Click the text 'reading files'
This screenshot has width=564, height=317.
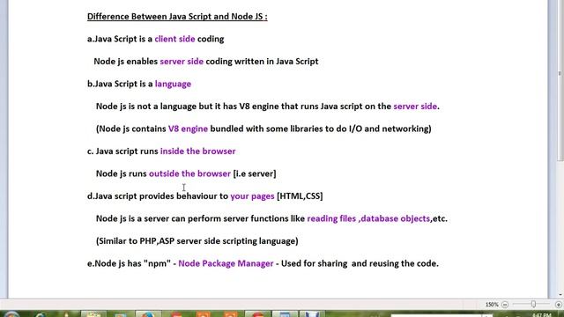click(331, 218)
